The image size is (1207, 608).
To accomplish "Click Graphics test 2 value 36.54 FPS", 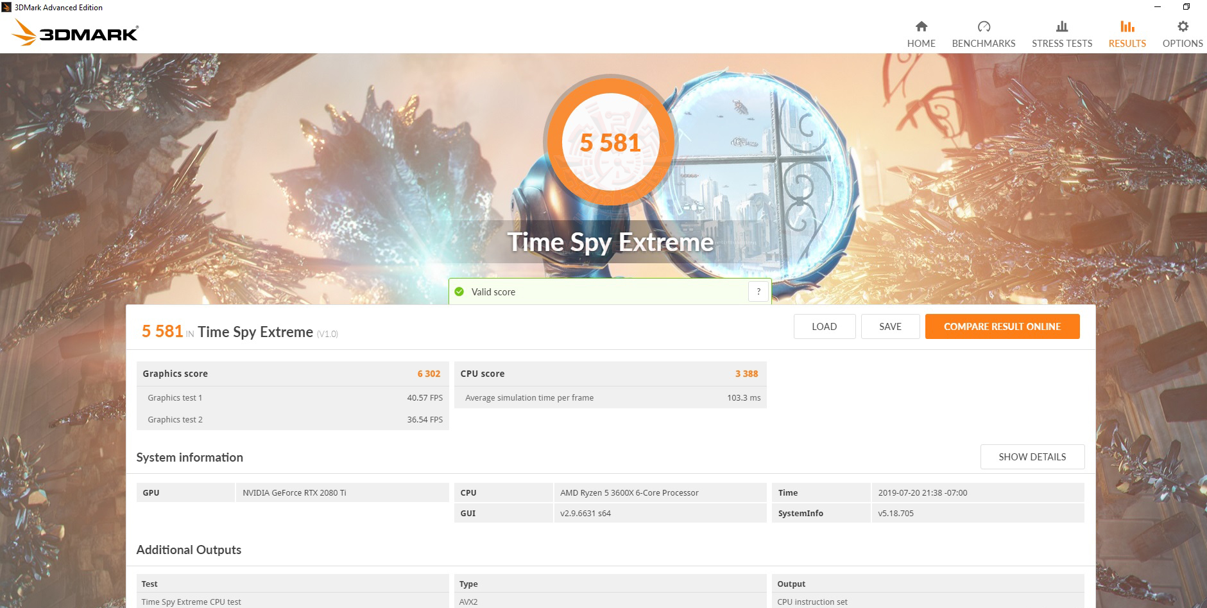I will (425, 419).
